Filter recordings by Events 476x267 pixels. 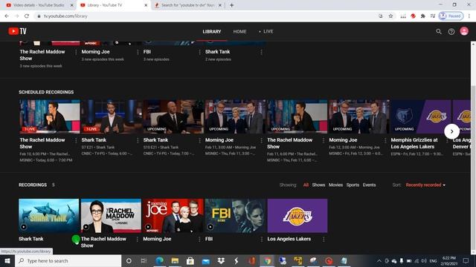(x=369, y=185)
